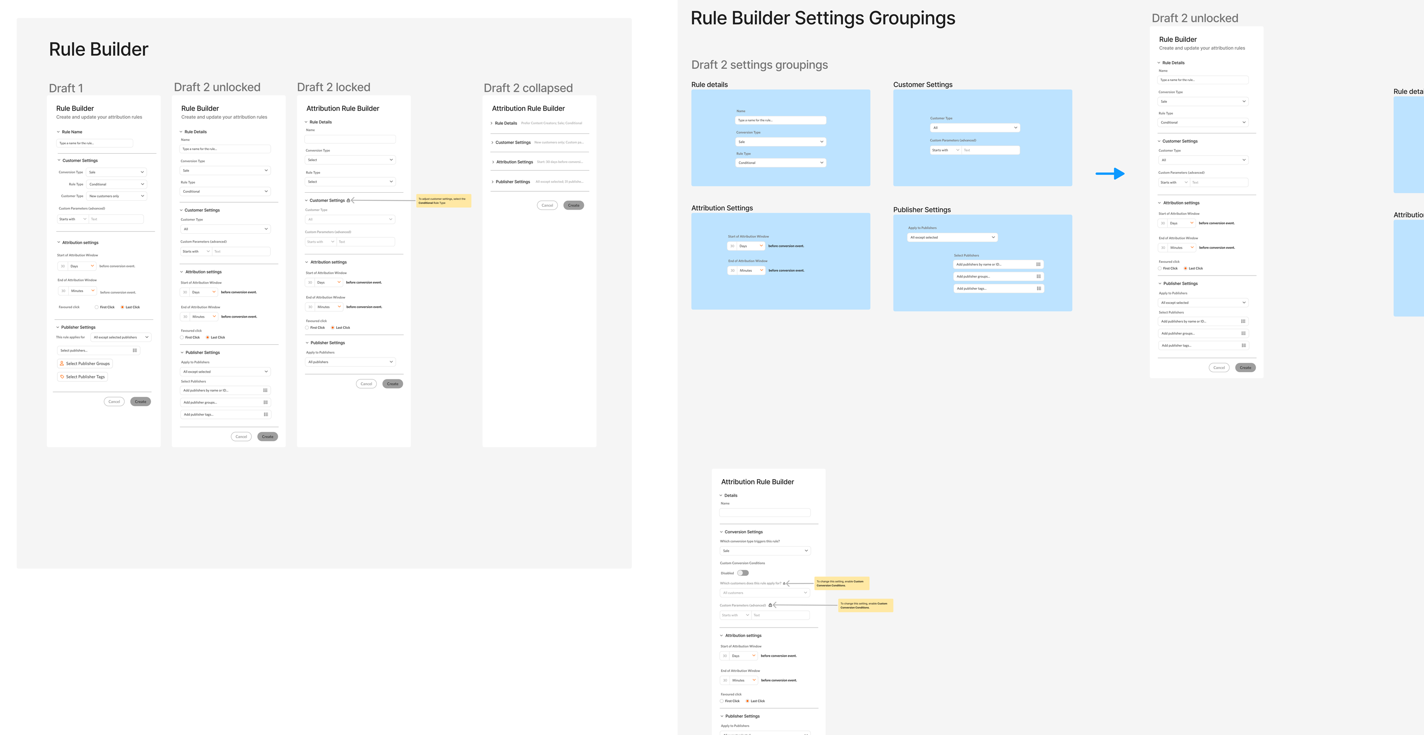Click Cancel button in Draft 1
This screenshot has width=1424, height=735.
(x=114, y=401)
